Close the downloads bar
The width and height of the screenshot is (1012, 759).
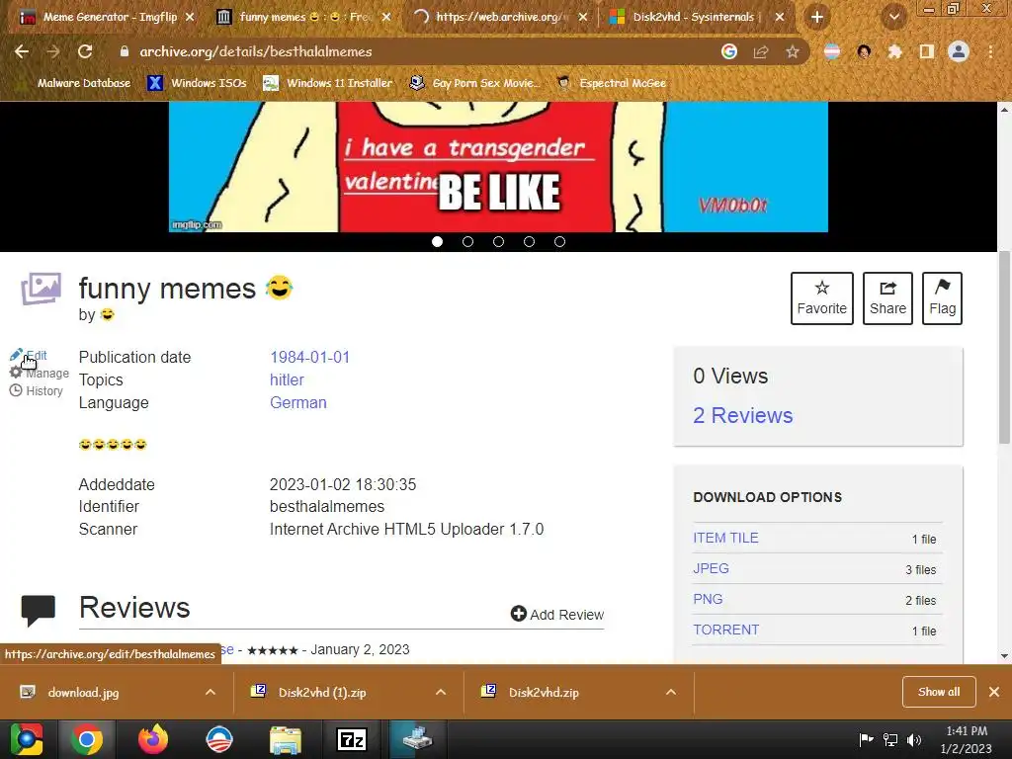(994, 692)
